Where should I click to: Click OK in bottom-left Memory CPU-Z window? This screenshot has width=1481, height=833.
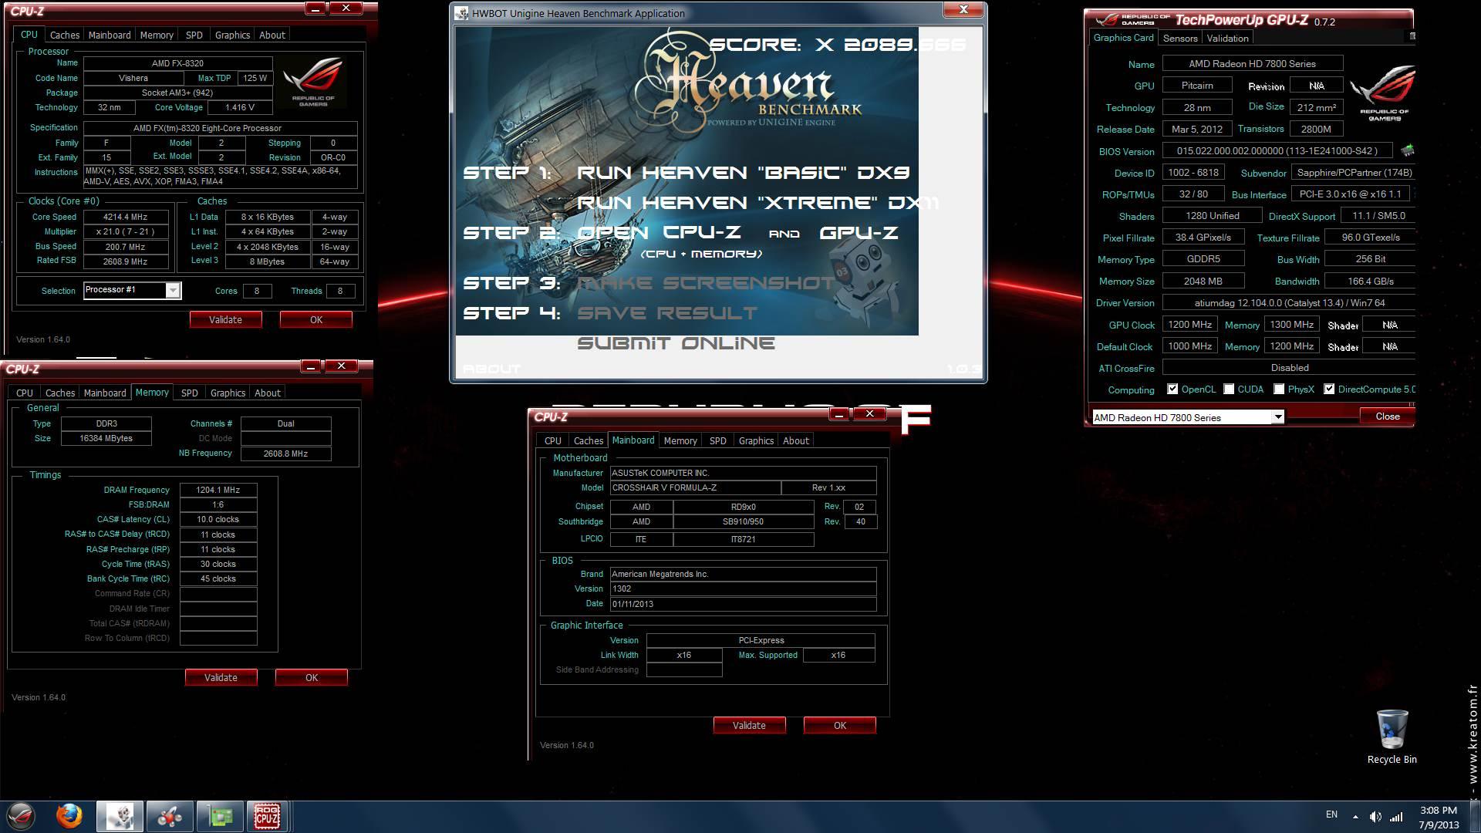(x=312, y=677)
